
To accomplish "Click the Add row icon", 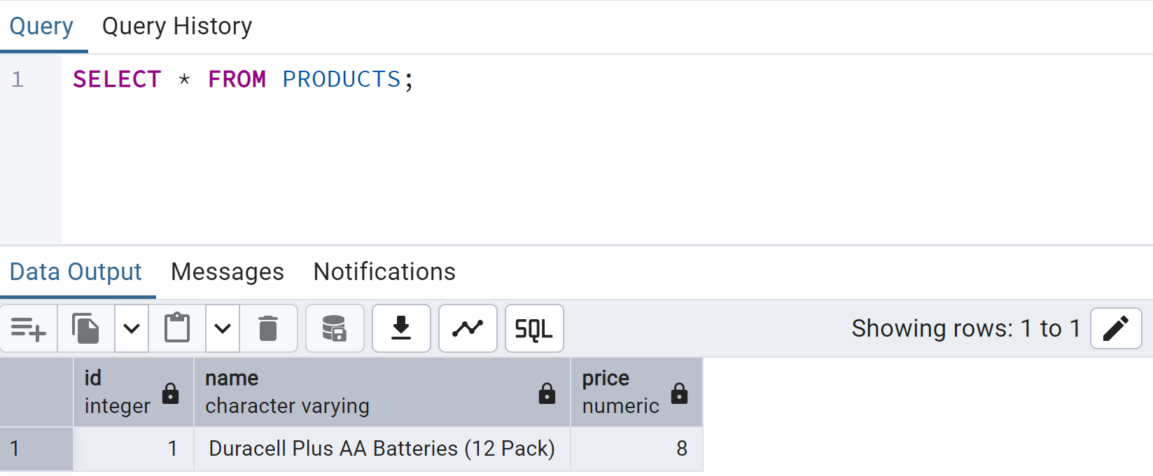I will pyautogui.click(x=29, y=328).
